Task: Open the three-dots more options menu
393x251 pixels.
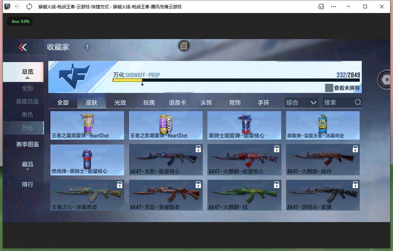Action: point(333,7)
